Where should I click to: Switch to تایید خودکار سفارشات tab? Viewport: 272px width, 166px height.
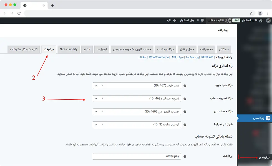click(24, 49)
